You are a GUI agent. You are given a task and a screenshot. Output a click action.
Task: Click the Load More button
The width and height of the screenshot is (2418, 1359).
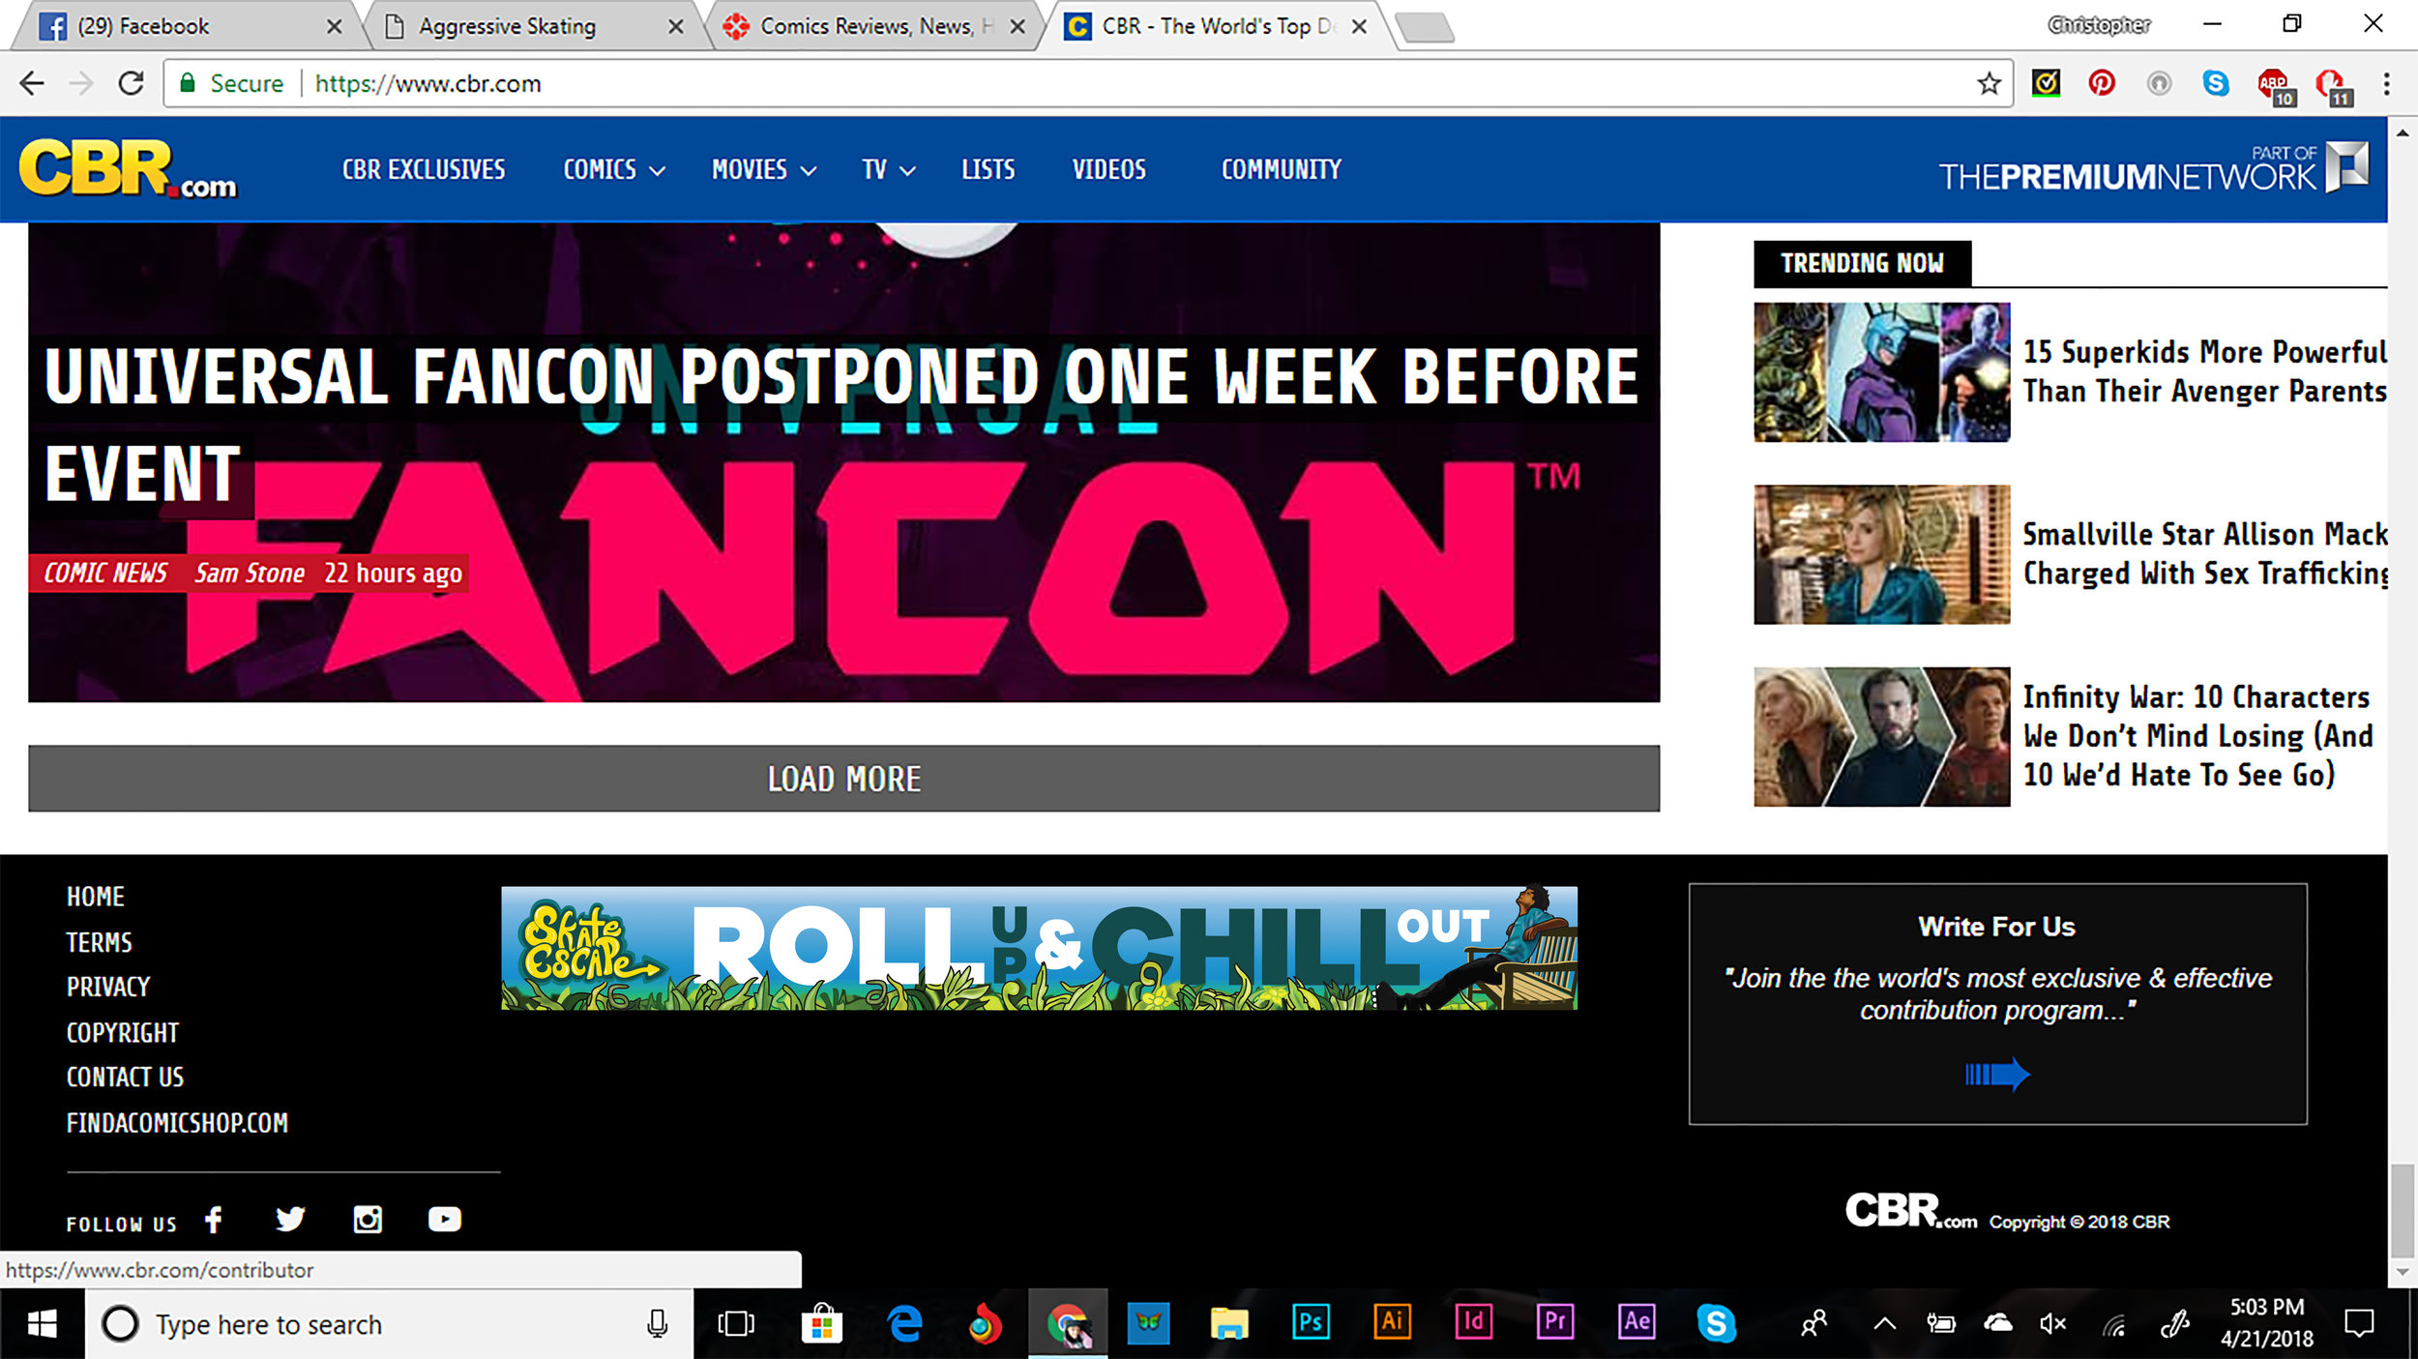tap(843, 778)
